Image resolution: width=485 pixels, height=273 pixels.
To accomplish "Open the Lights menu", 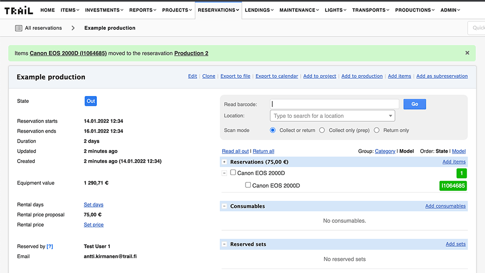I will point(335,10).
